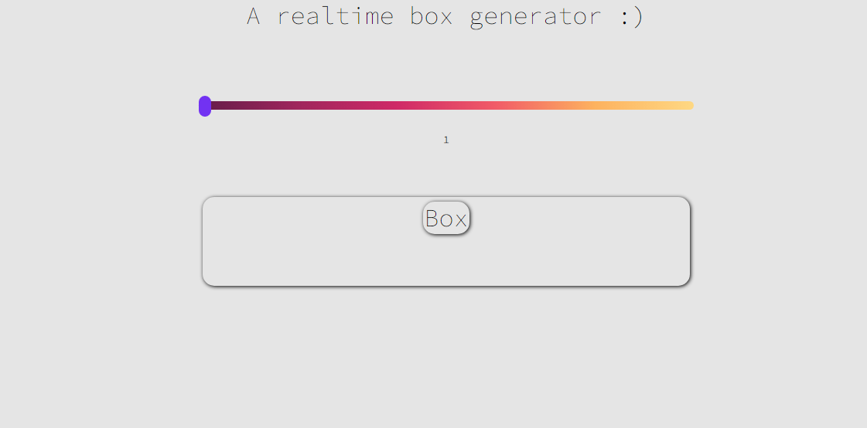The width and height of the screenshot is (867, 428).
Task: Click the letter "x" in the Box label
Action: click(x=461, y=220)
